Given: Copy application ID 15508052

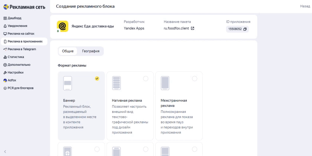Looking at the screenshot, I should coord(245,29).
